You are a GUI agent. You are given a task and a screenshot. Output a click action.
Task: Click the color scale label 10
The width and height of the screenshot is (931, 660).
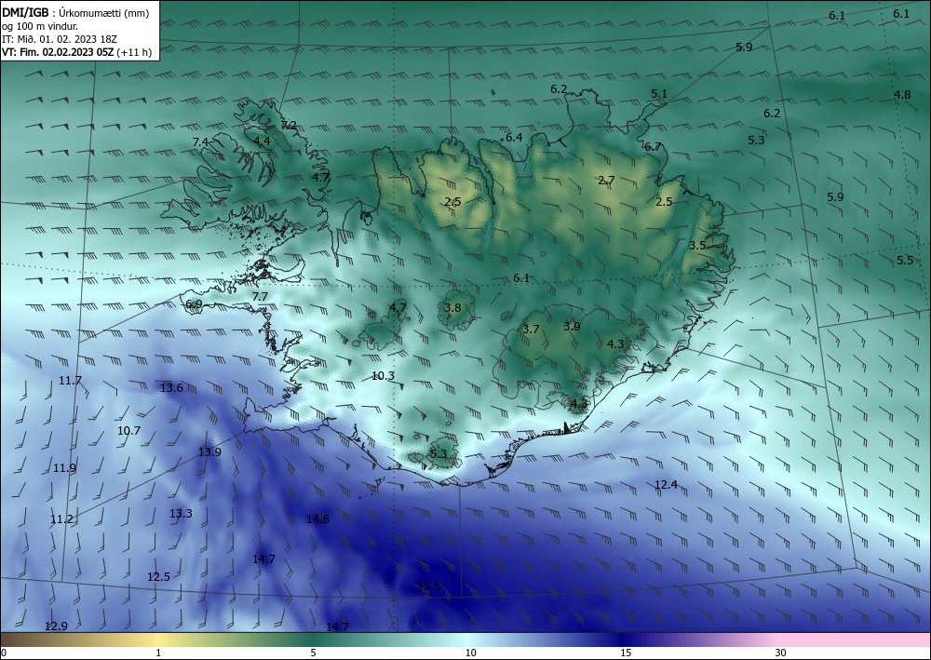pyautogui.click(x=471, y=653)
